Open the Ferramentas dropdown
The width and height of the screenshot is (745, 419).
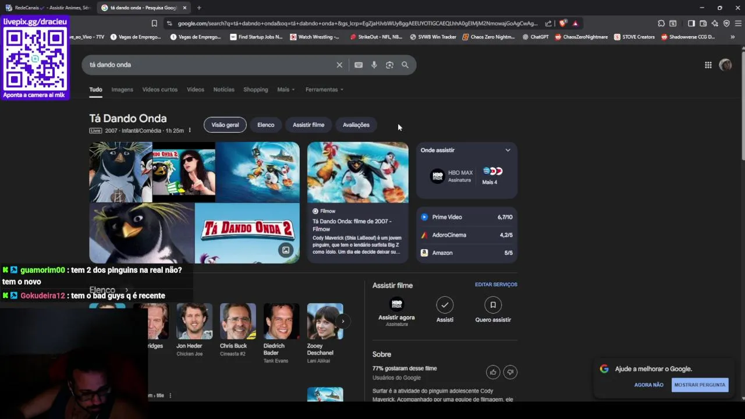pos(324,90)
